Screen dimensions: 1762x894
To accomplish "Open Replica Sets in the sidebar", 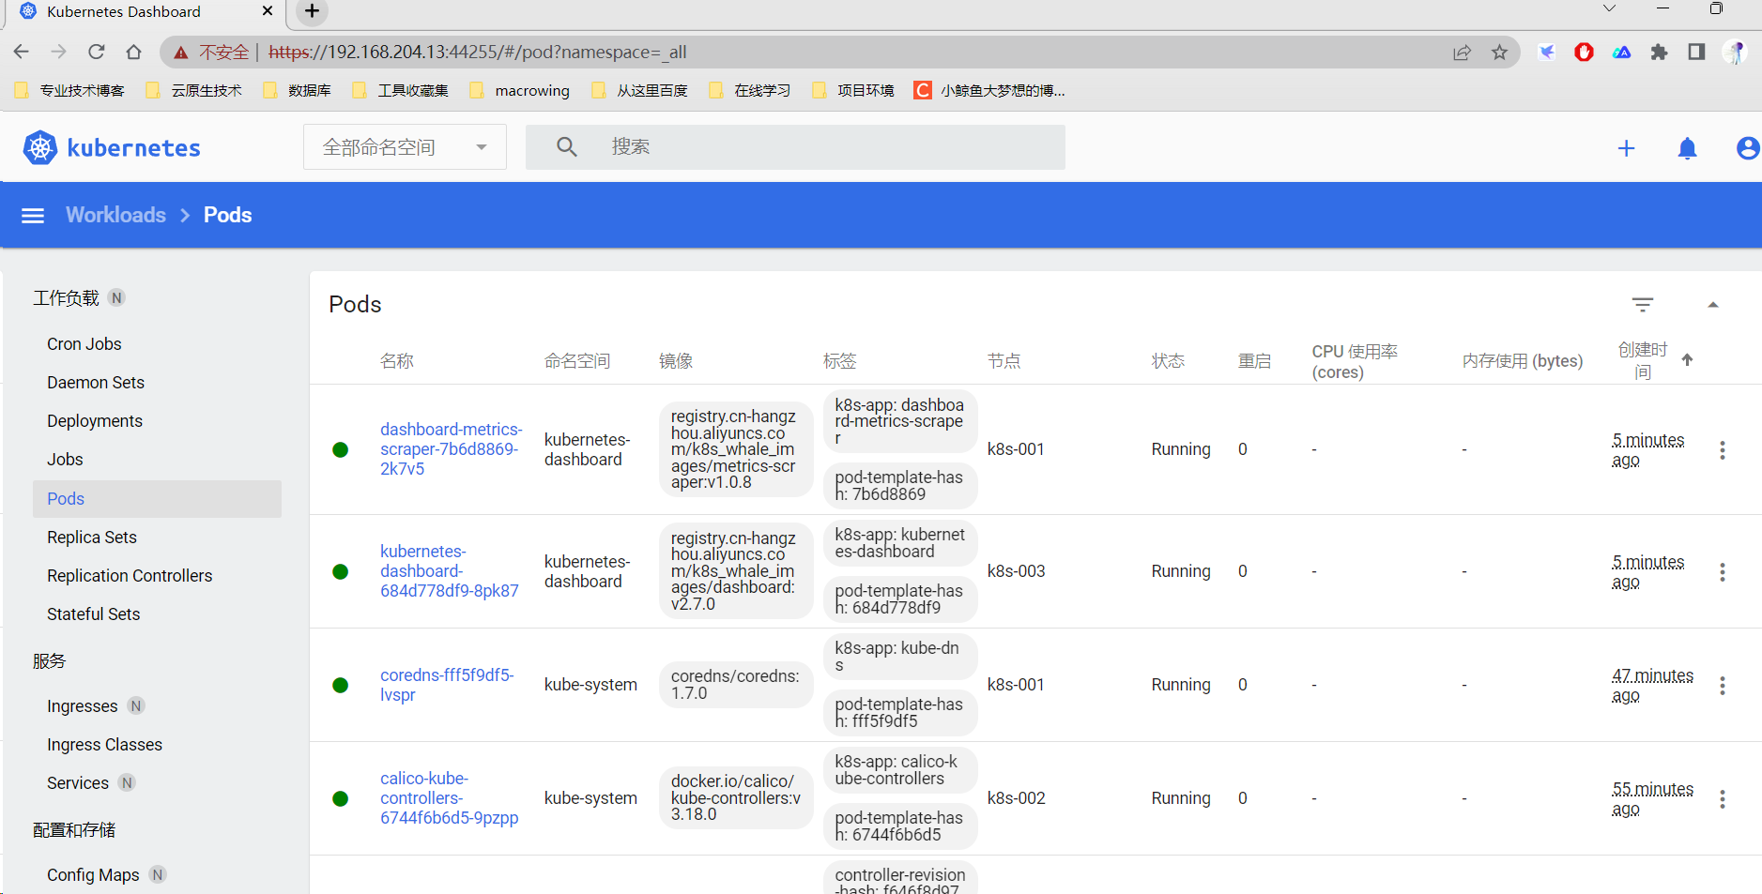I will (x=92, y=538).
